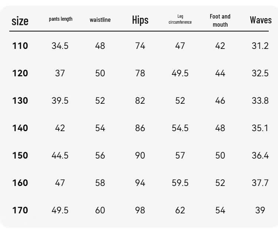The height and width of the screenshot is (233, 278).
Task: Click the size 150 row label
Action: (x=20, y=155)
